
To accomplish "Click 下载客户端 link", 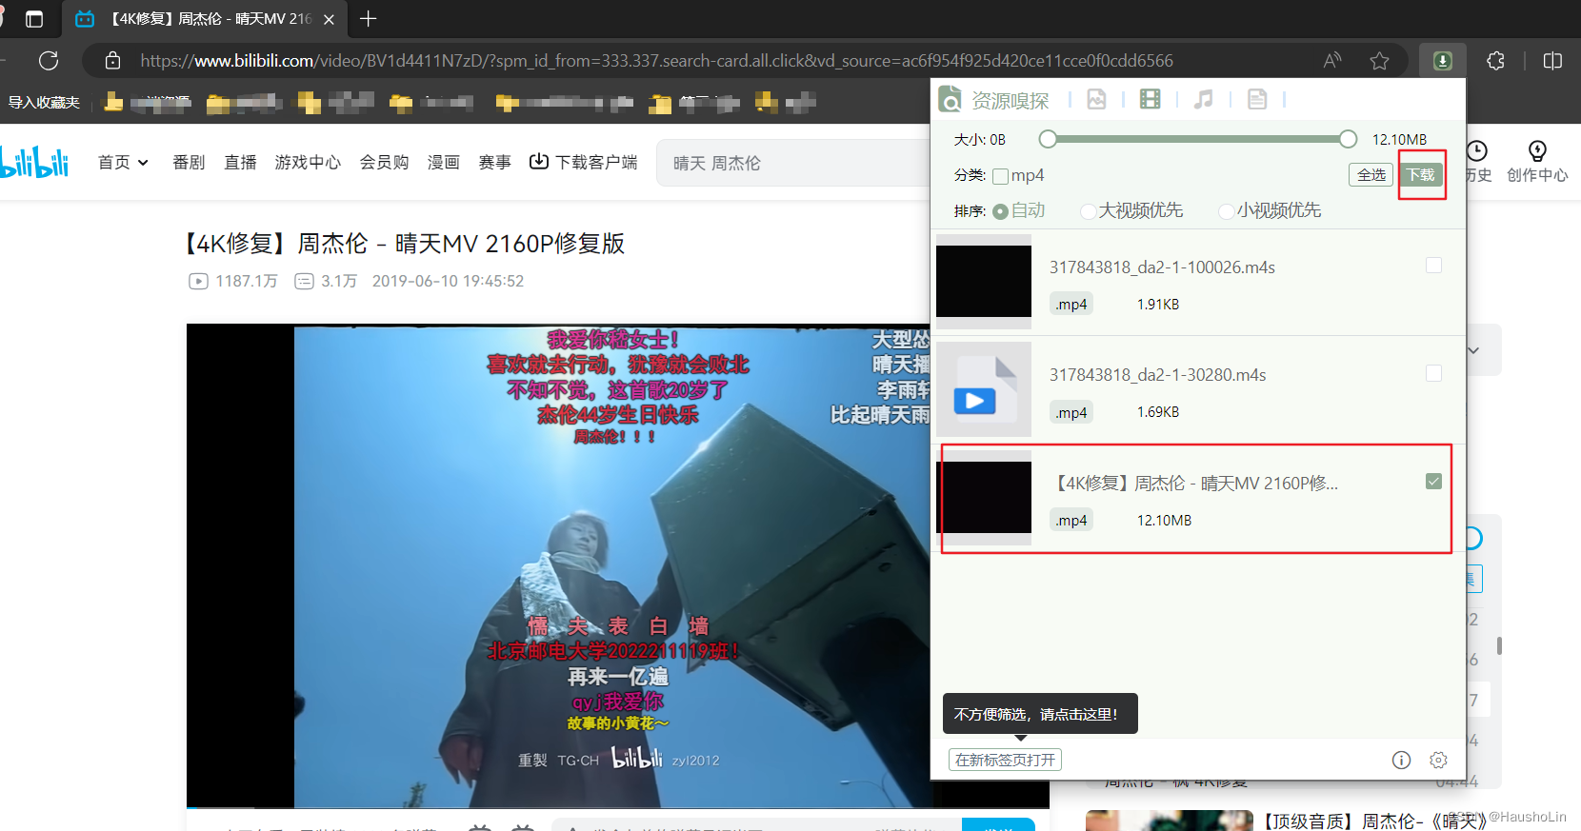I will click(584, 163).
